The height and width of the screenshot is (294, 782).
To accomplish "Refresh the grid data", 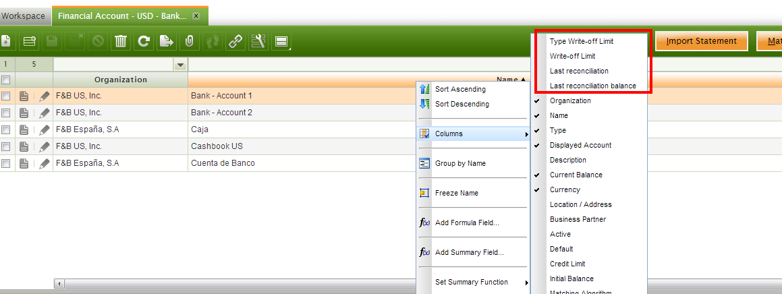I will [x=144, y=41].
